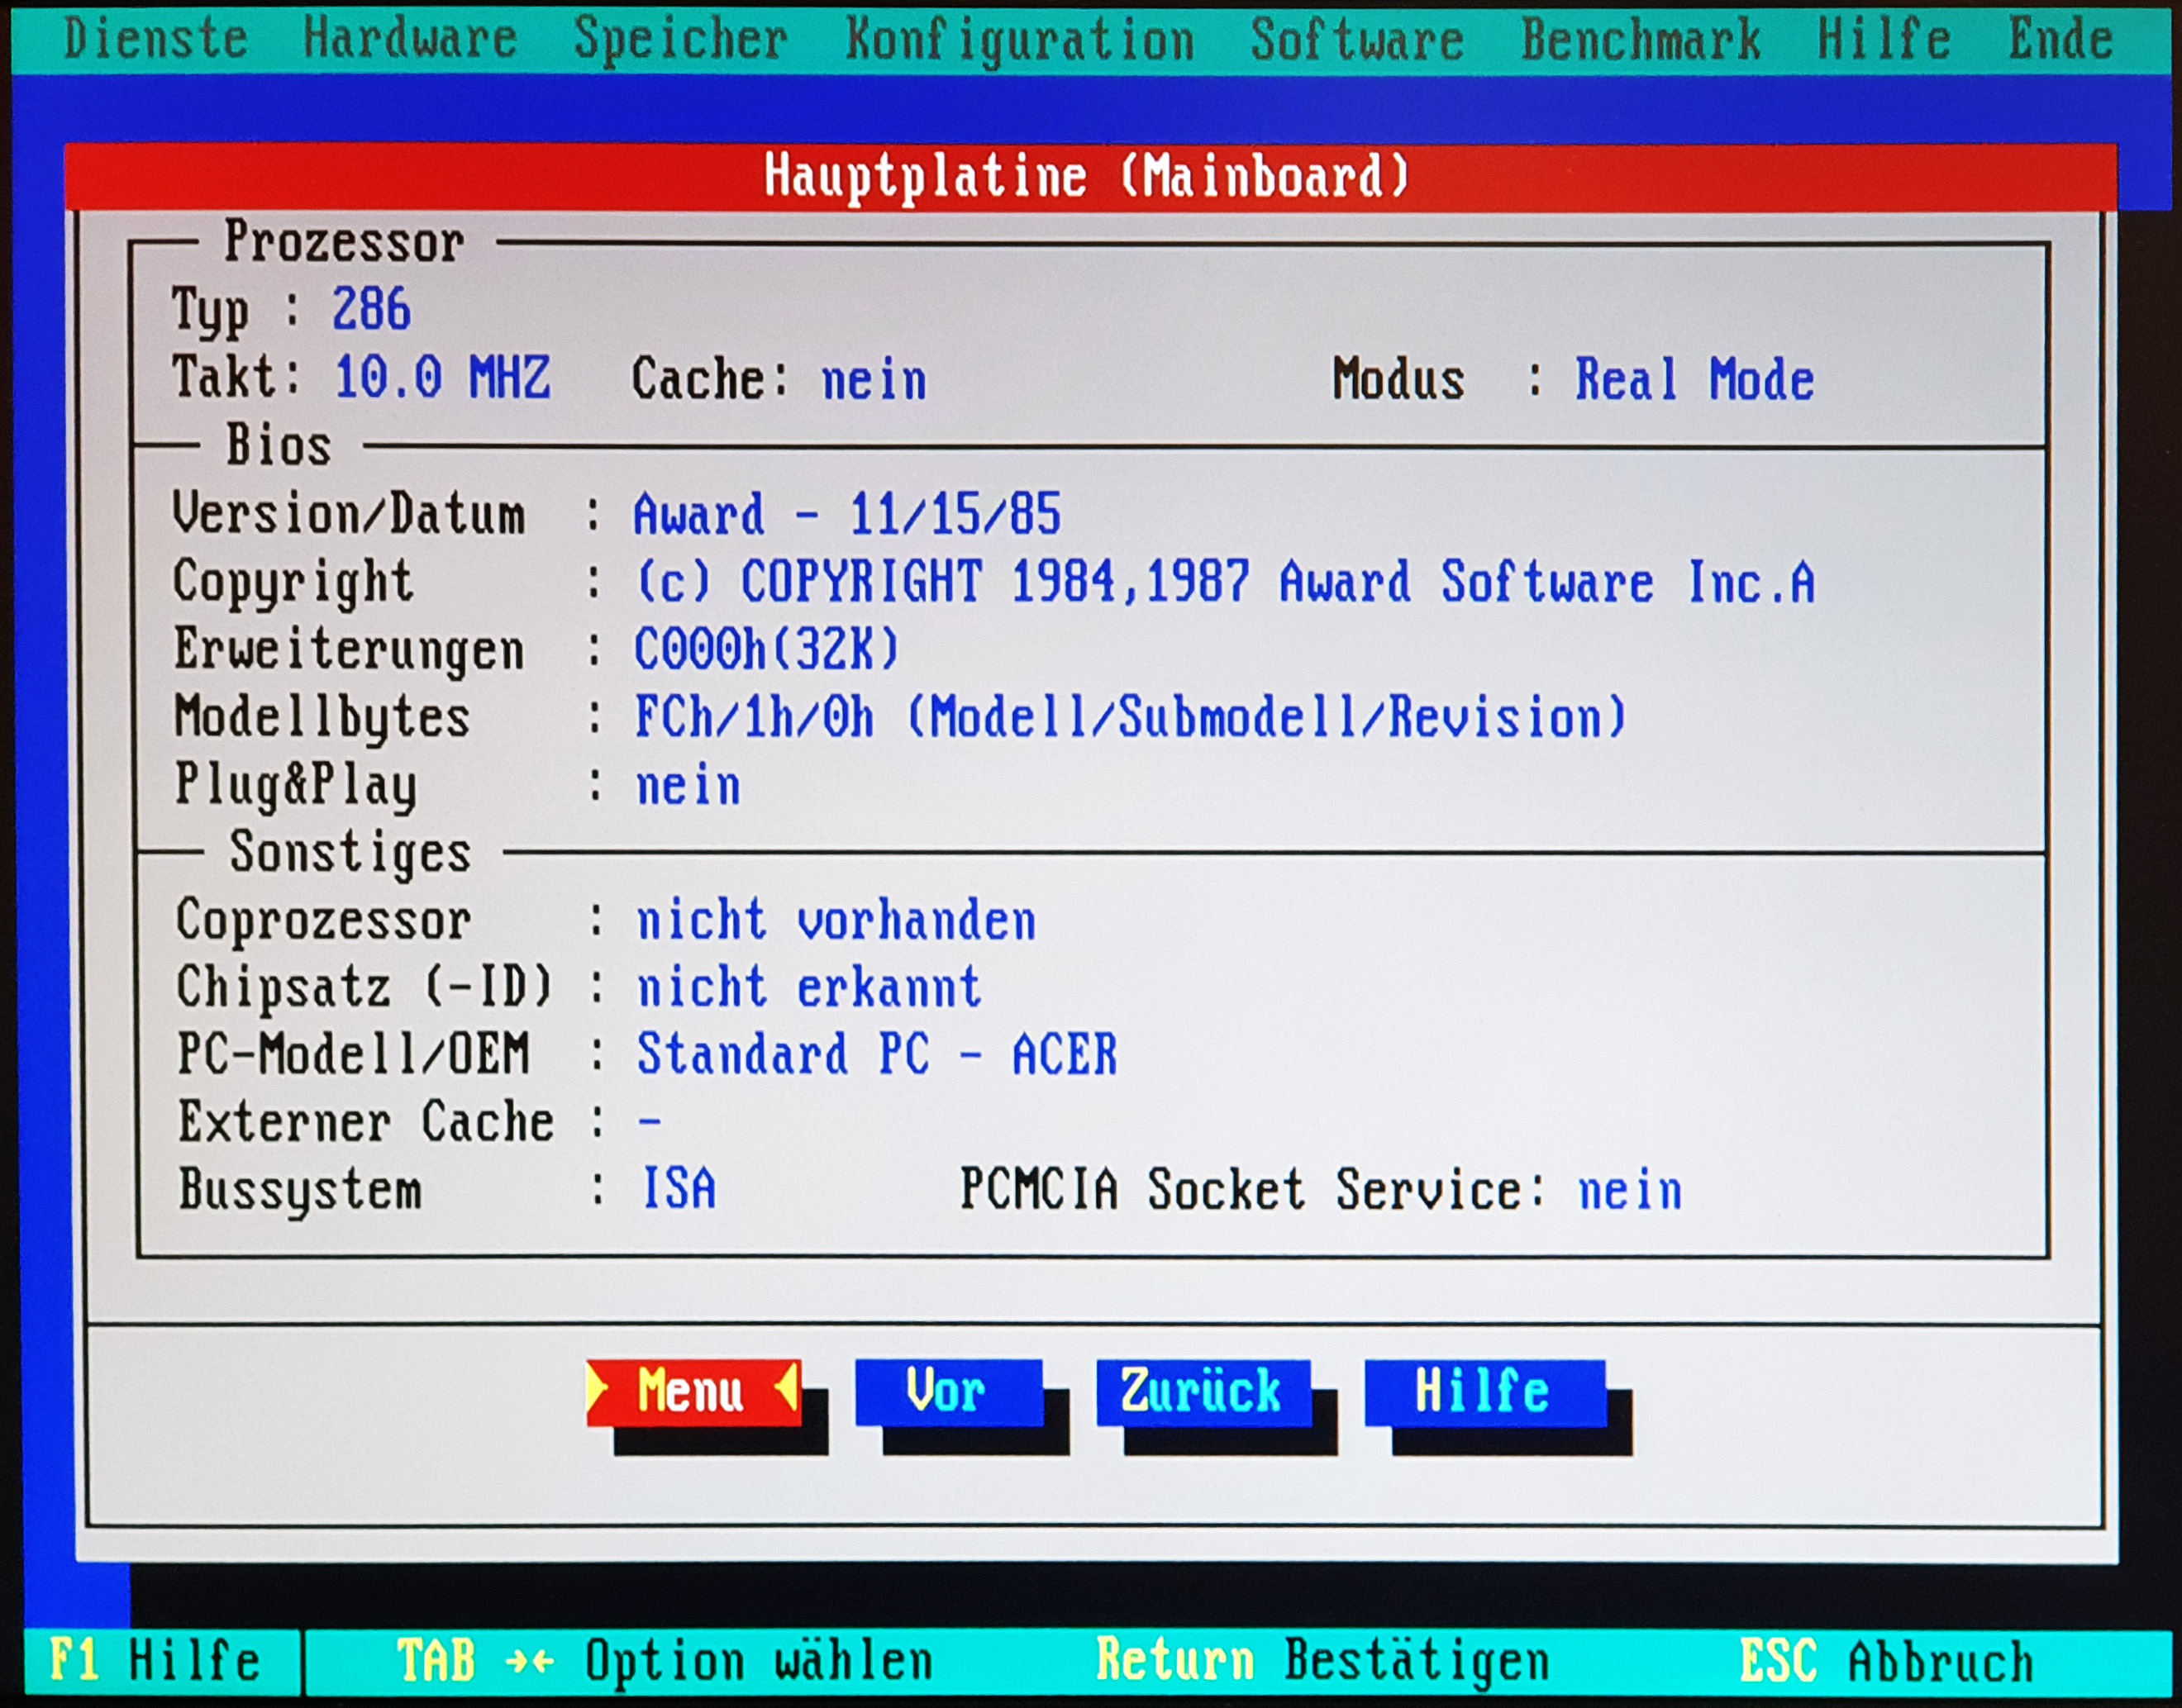Open the Benchmark menu

pyautogui.click(x=1640, y=40)
